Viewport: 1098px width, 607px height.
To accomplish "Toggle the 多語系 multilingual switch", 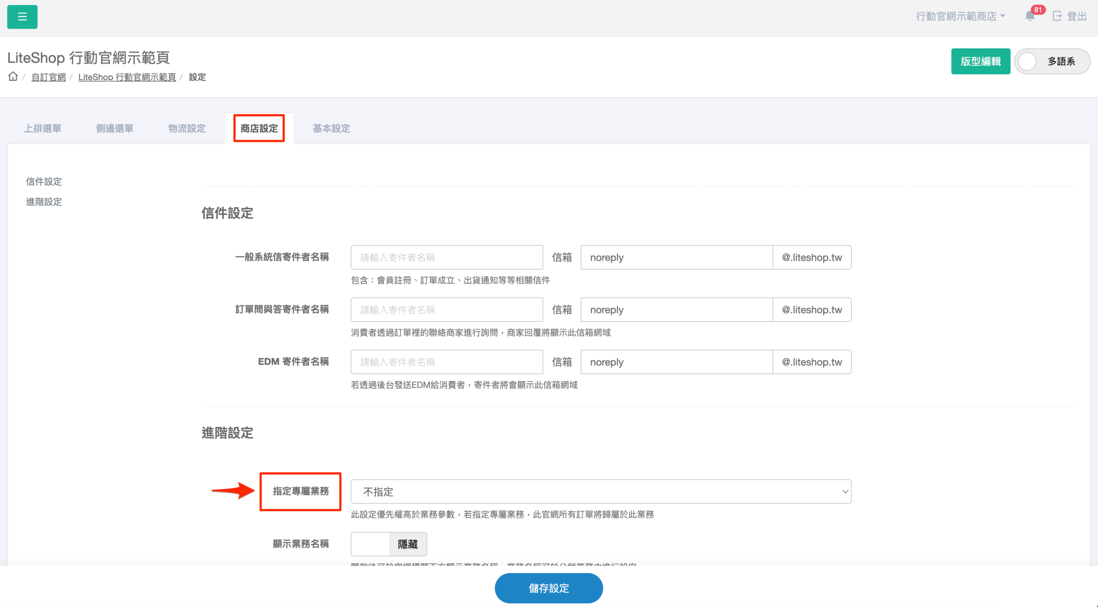I will 1052,61.
